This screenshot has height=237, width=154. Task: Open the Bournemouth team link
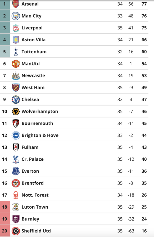click(37, 123)
